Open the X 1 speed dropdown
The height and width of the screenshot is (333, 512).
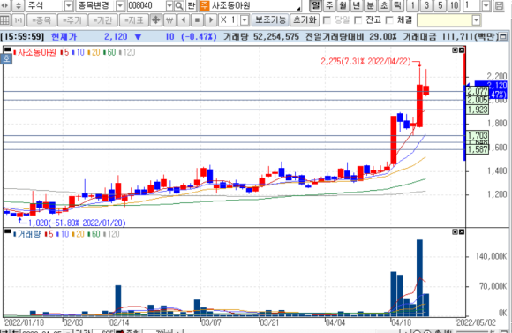pyautogui.click(x=245, y=20)
